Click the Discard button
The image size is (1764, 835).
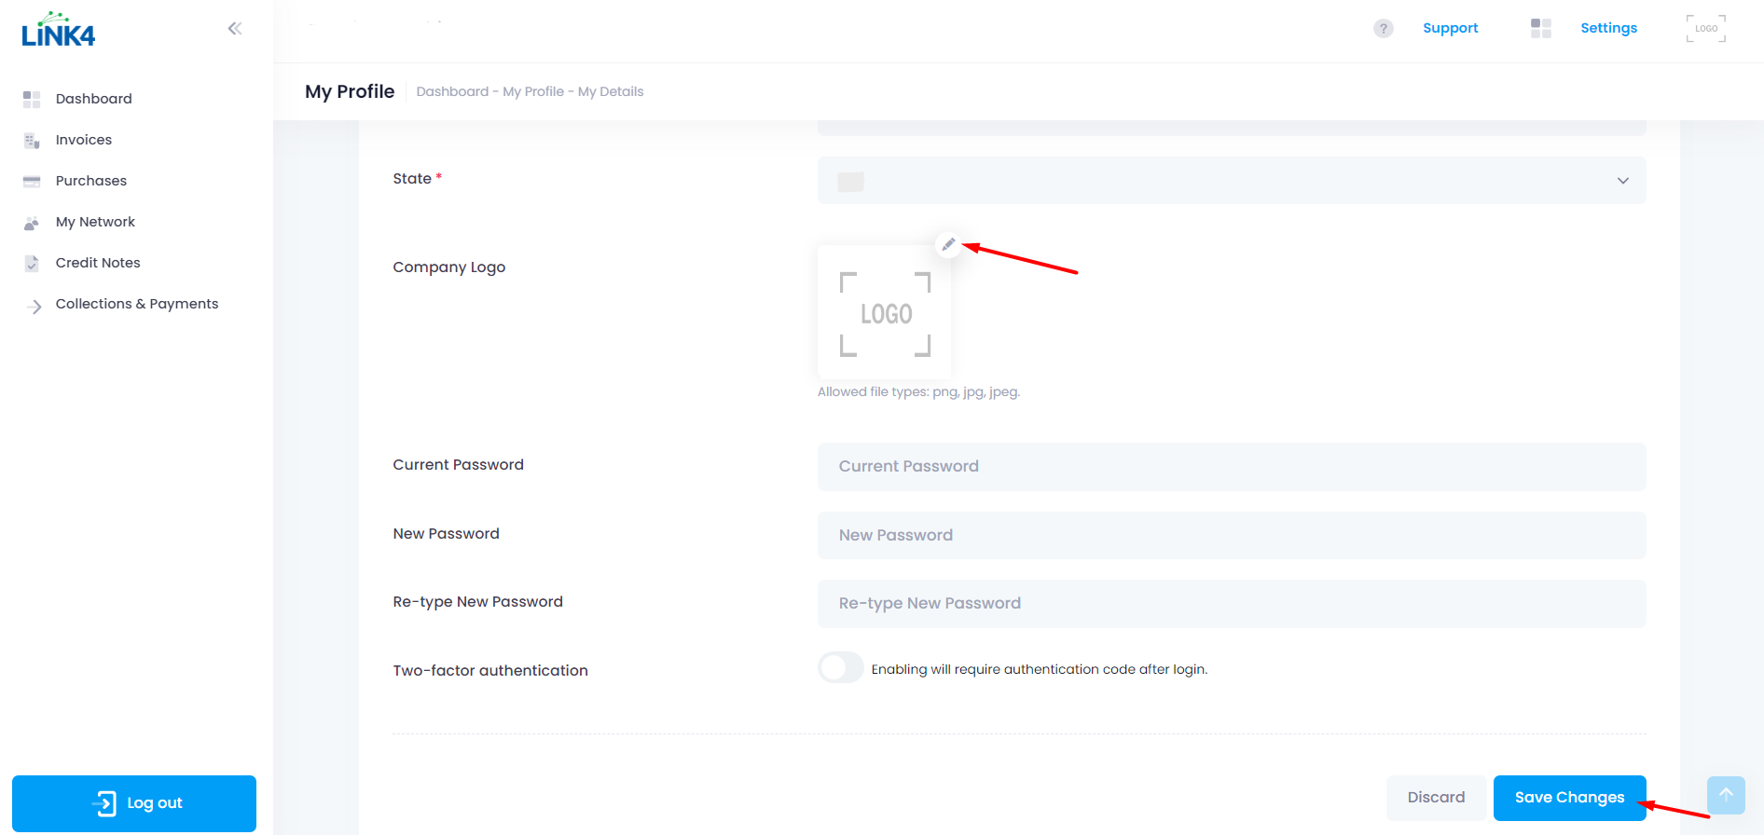point(1436,798)
